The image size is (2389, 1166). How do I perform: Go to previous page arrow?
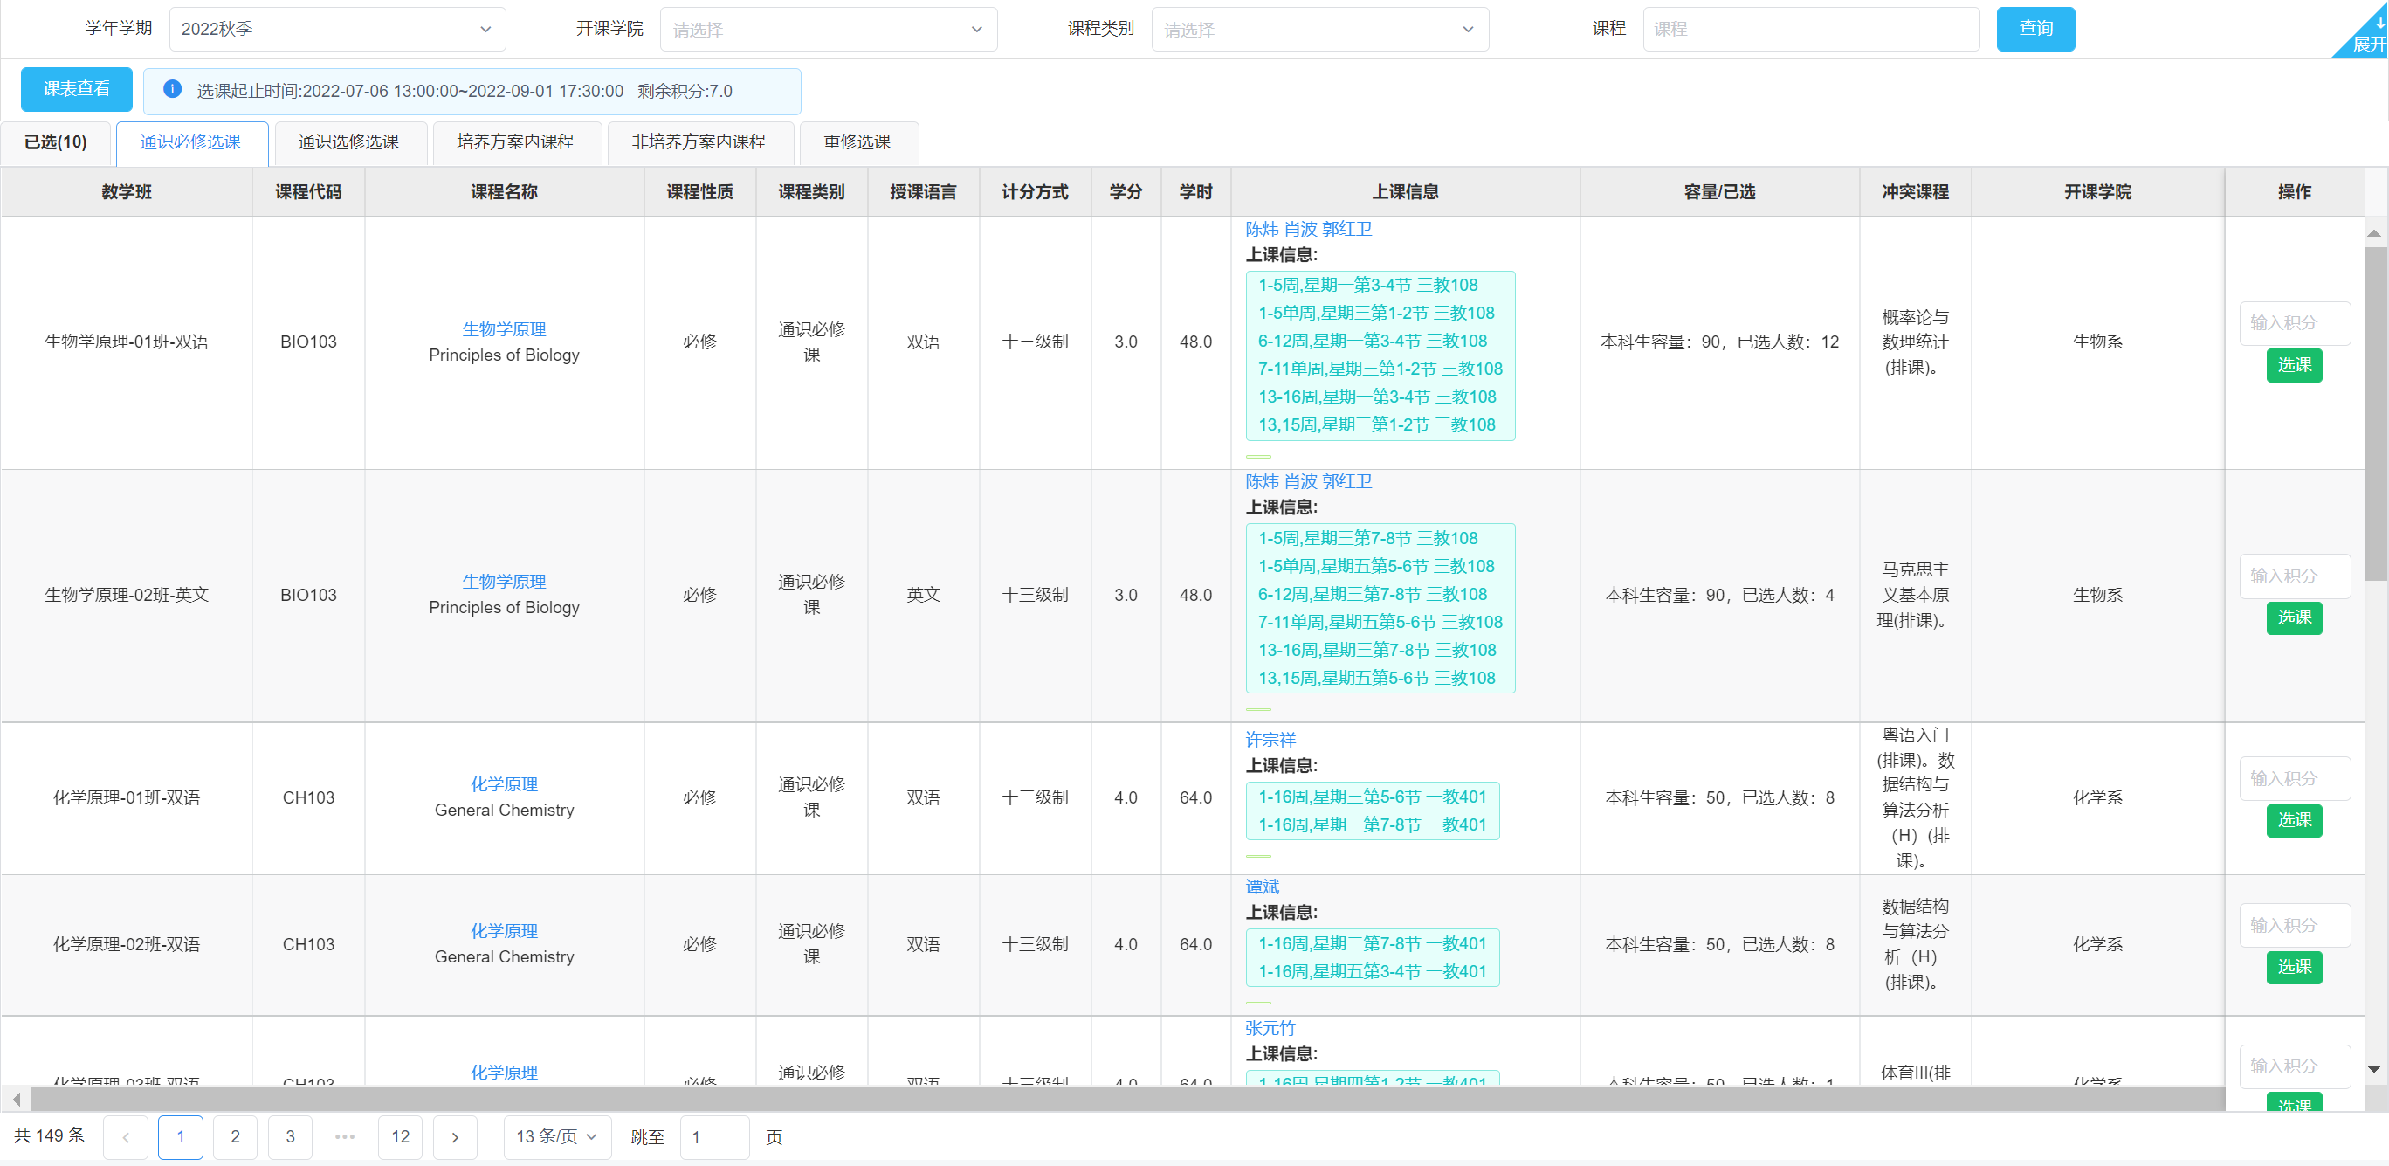click(125, 1137)
